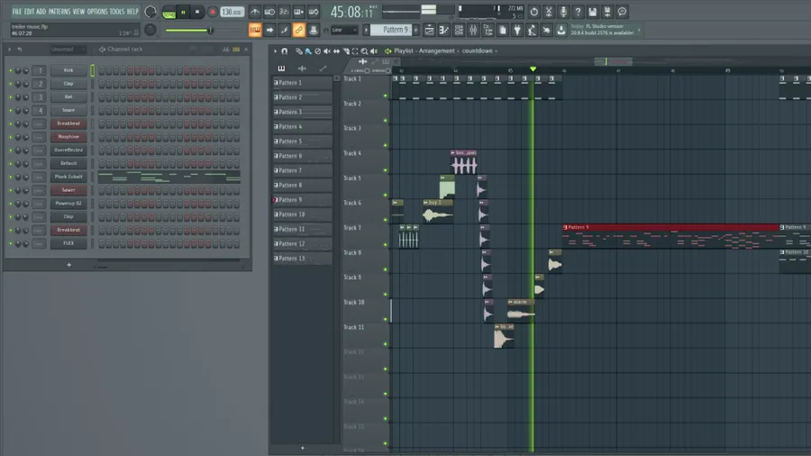The height and width of the screenshot is (456, 811).
Task: Toggle blend recording icon
Action: 298,12
